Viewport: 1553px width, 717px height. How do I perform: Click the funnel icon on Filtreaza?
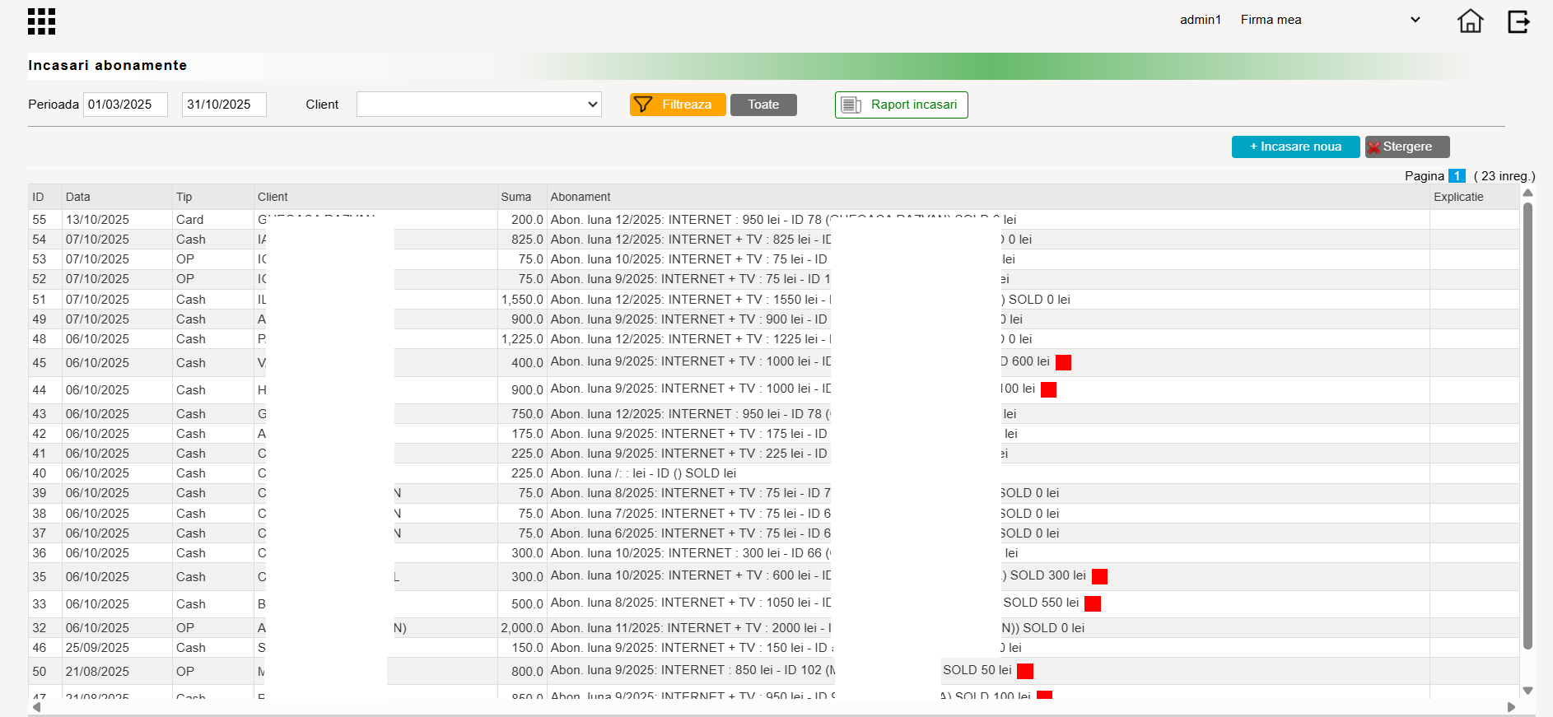tap(643, 105)
